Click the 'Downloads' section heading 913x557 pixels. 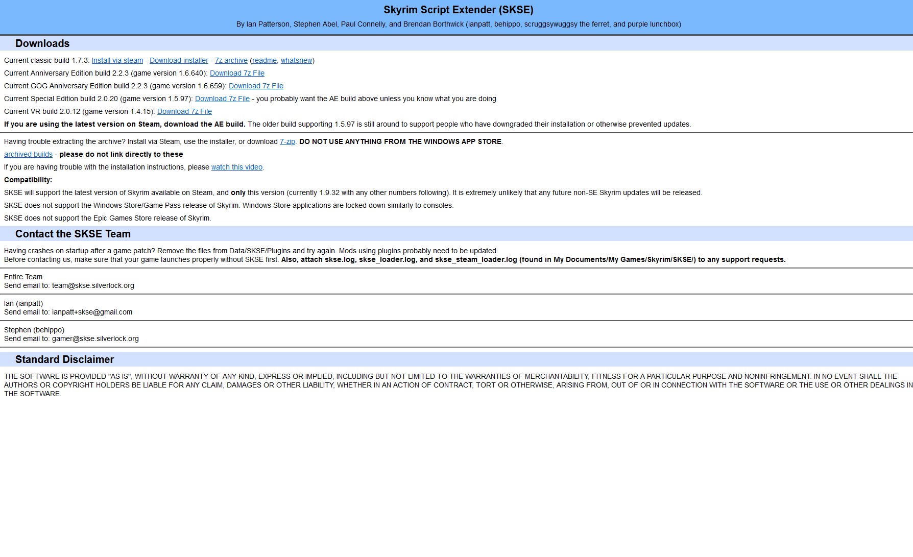(42, 43)
